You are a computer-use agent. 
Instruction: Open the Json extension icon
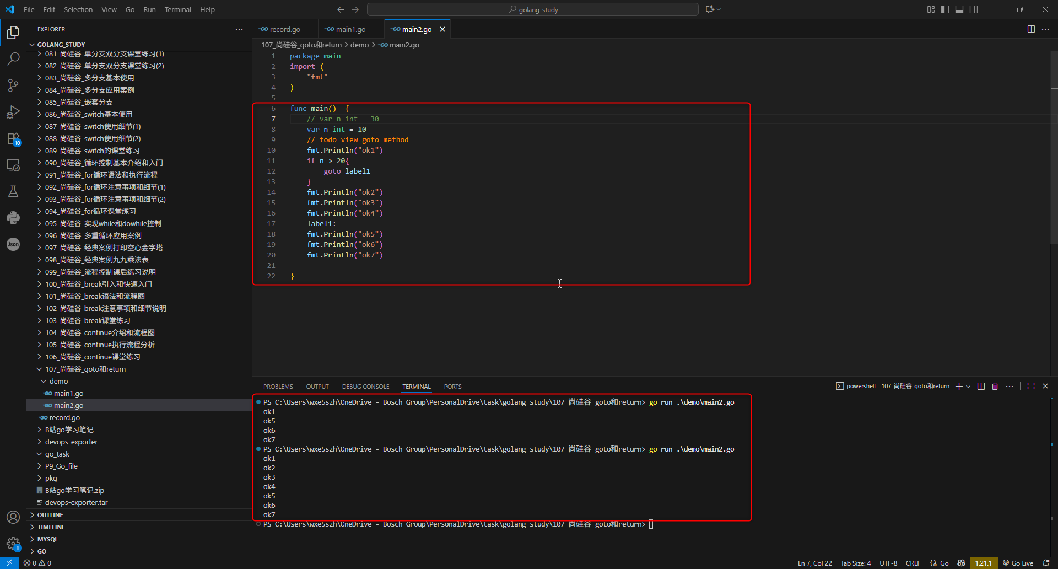click(x=13, y=244)
